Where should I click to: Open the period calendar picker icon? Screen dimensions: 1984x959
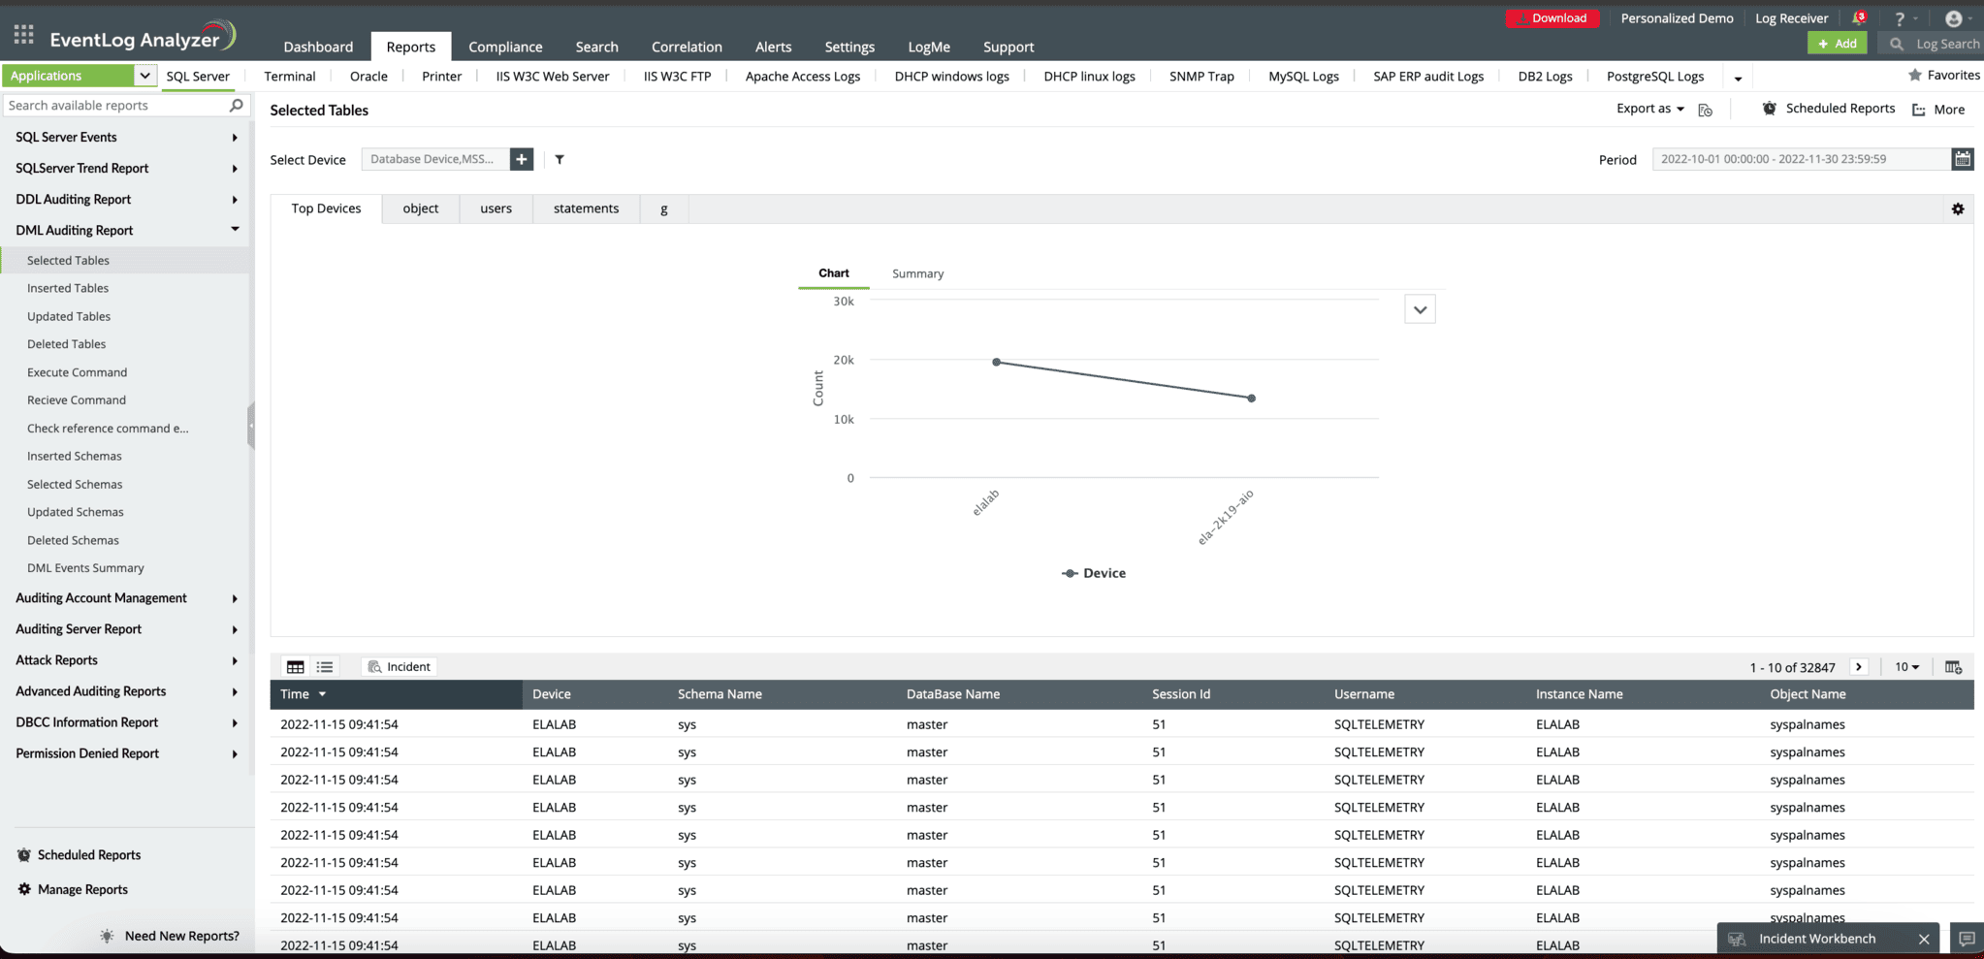[1963, 159]
